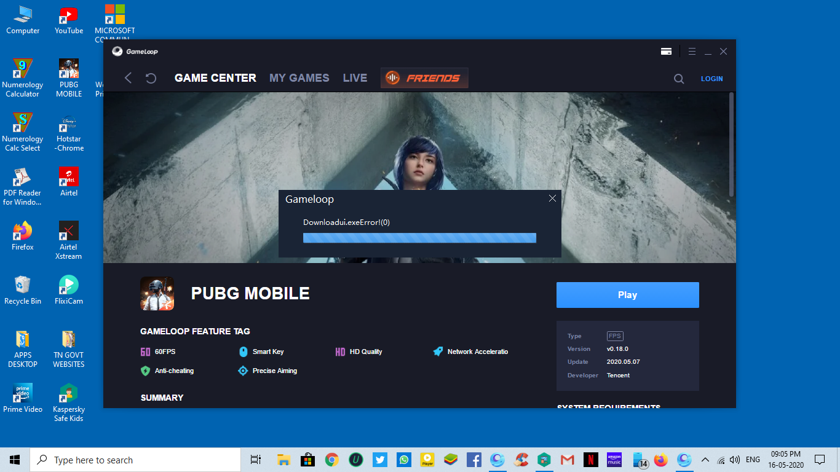Select the Airtel Xstream desktop shortcut
The width and height of the screenshot is (840, 472).
[69, 241]
